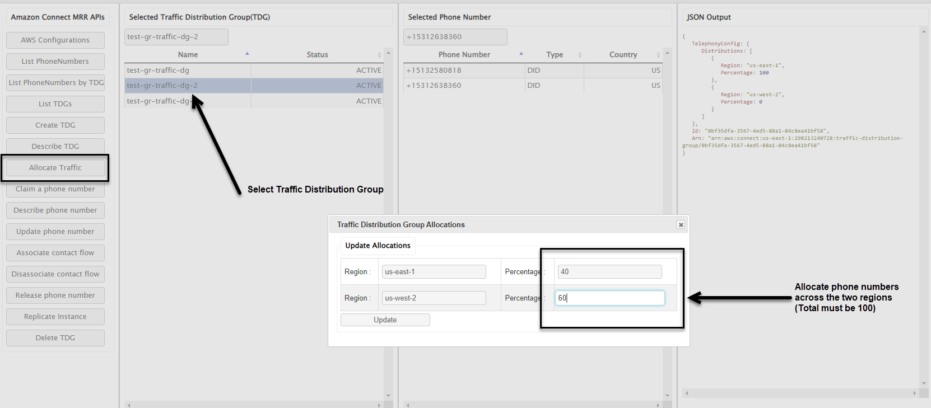Select the +15132580818 phone number row

pyautogui.click(x=533, y=71)
